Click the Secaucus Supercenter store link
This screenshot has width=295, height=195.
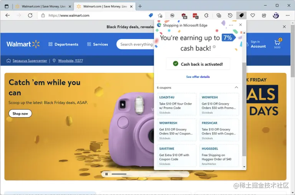tap(30, 61)
